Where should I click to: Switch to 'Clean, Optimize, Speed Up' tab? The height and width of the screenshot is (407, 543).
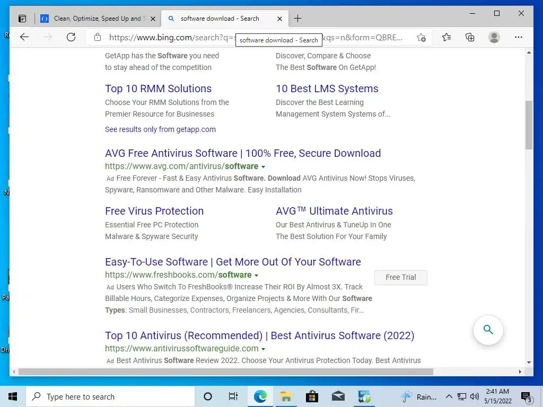(98, 19)
